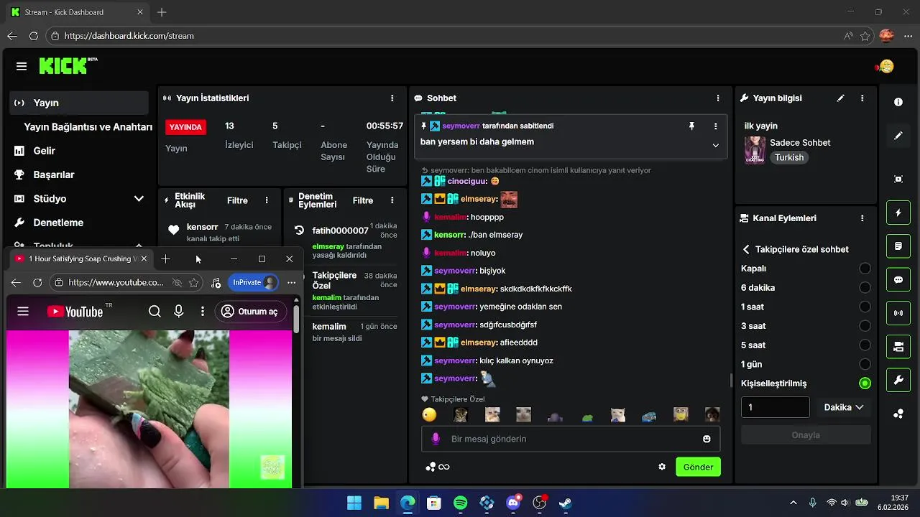
Task: Open Etkinlik Akışı Filtre dropdown
Action: pyautogui.click(x=237, y=201)
